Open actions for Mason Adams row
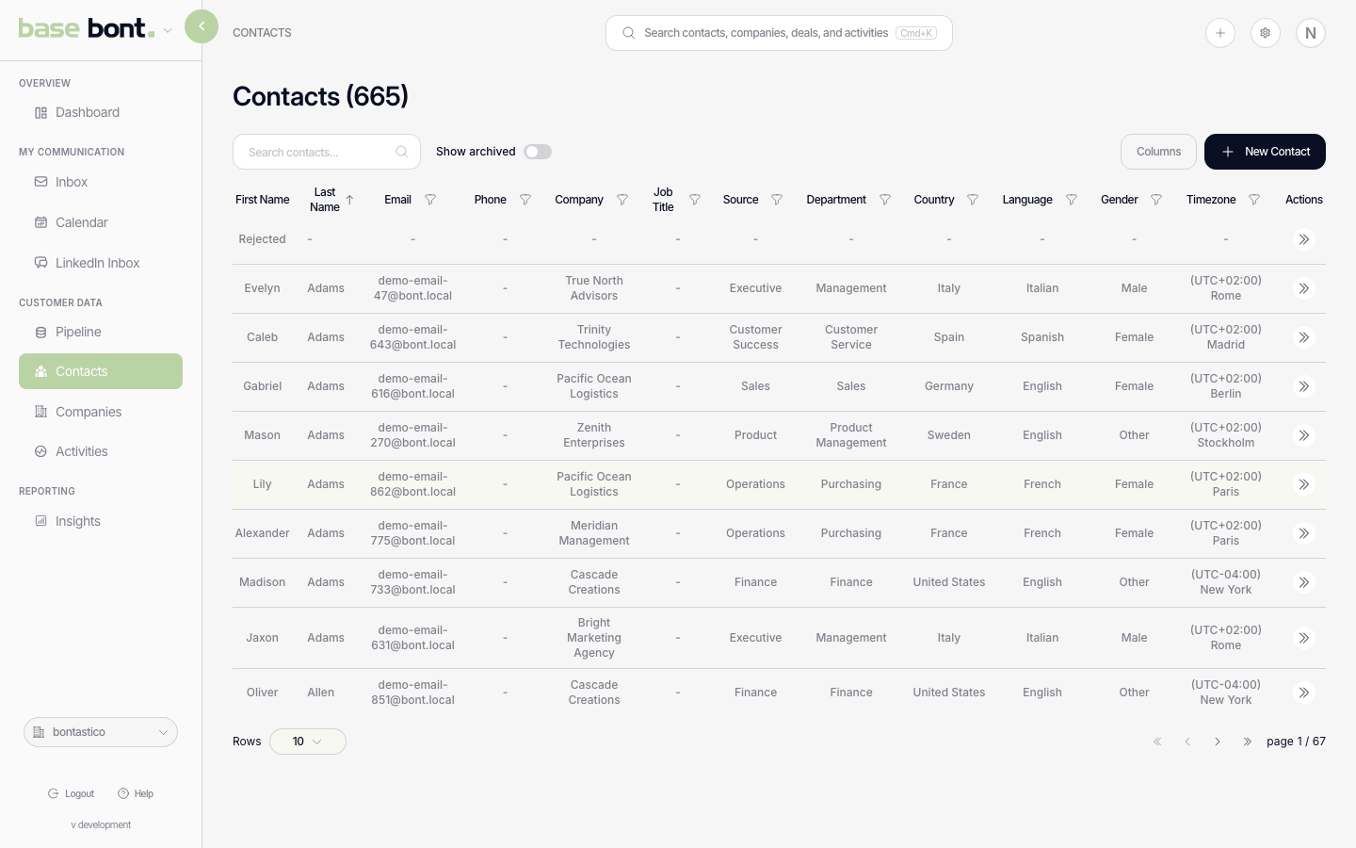 tap(1304, 435)
